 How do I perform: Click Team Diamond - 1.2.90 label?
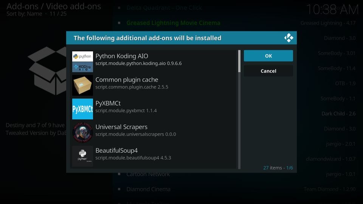[330, 189]
